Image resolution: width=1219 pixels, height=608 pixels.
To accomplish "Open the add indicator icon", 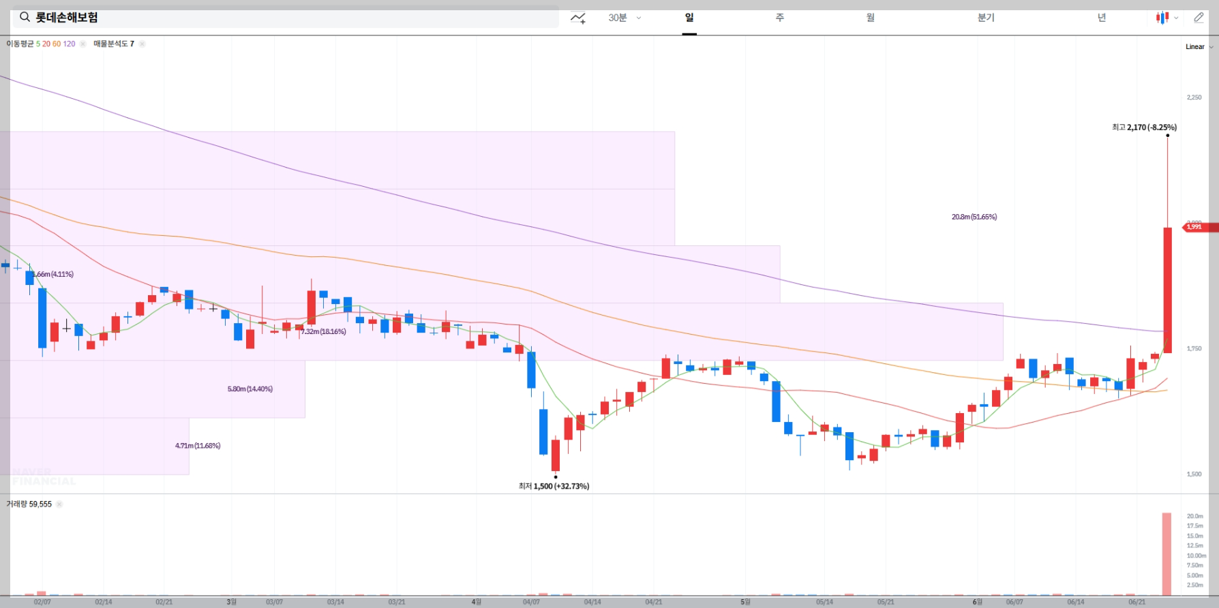I will click(578, 18).
